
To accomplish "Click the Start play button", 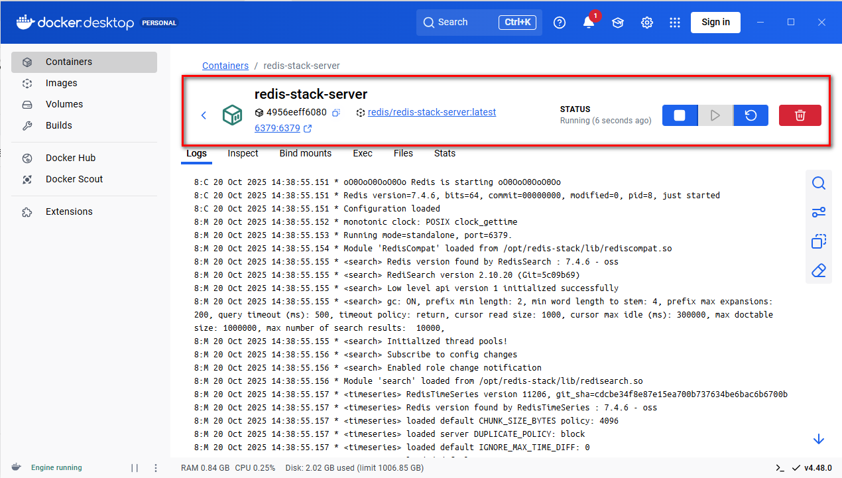I will pyautogui.click(x=715, y=115).
